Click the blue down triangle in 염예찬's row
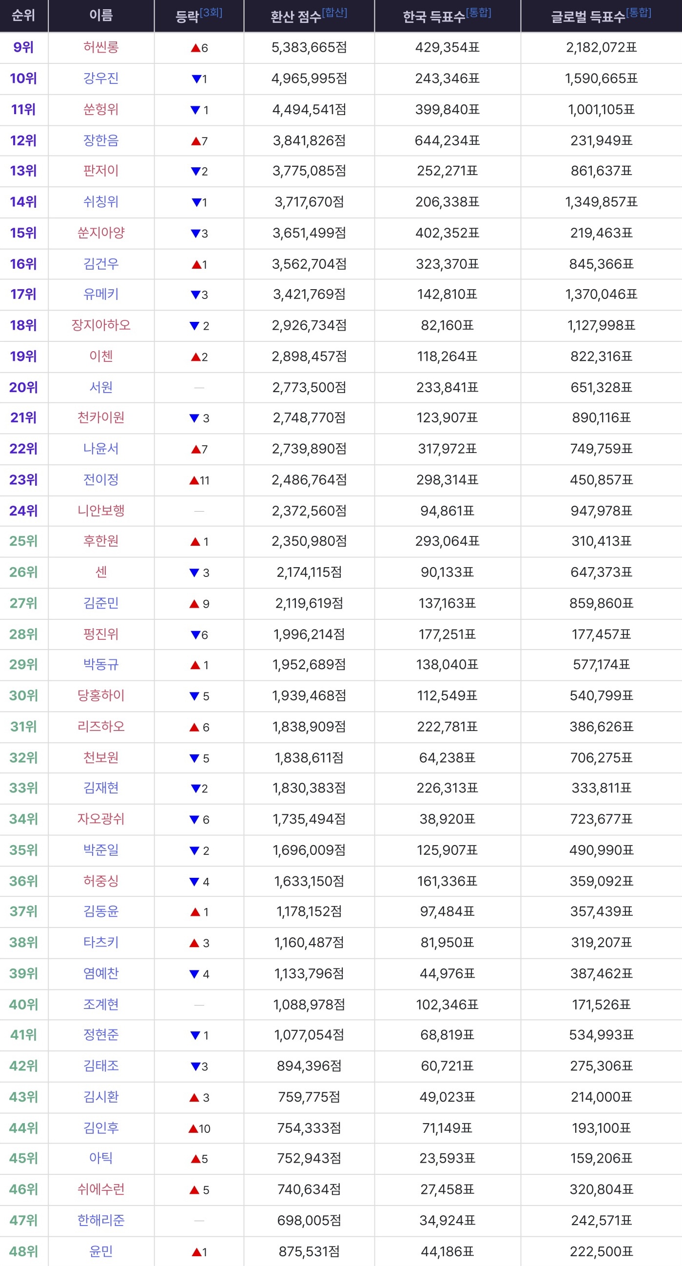Screen dimensions: 682x1266 pyautogui.click(x=195, y=974)
